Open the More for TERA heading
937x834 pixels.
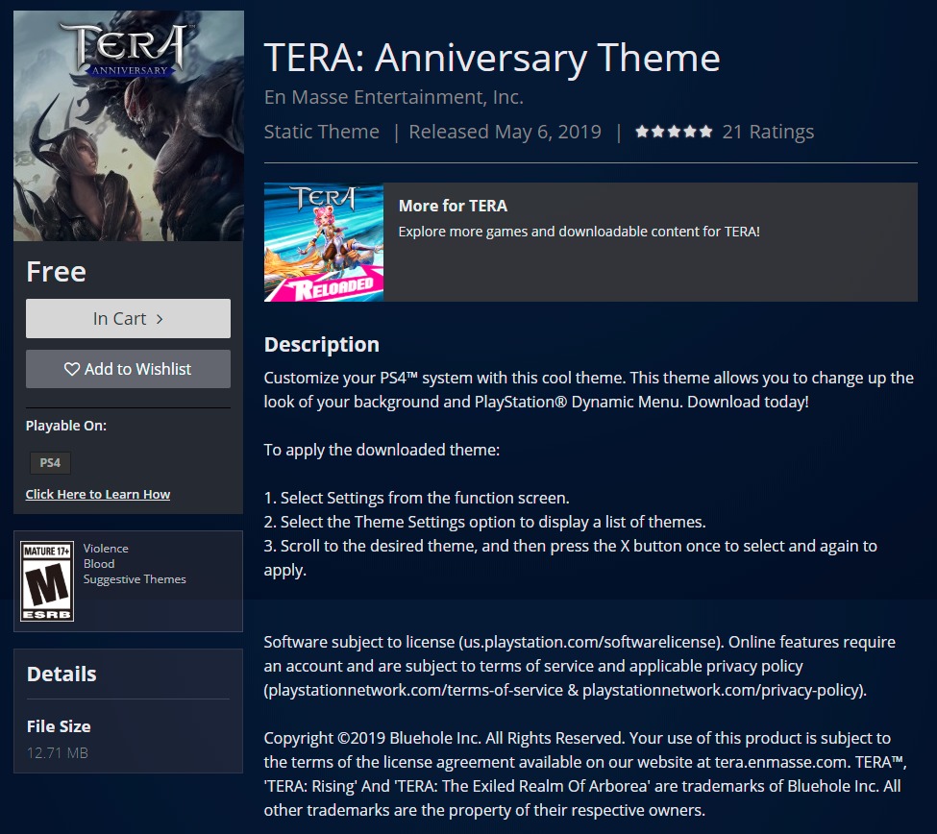(453, 206)
